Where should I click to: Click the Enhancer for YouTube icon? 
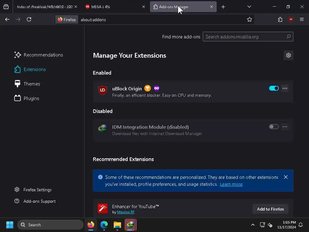(103, 208)
